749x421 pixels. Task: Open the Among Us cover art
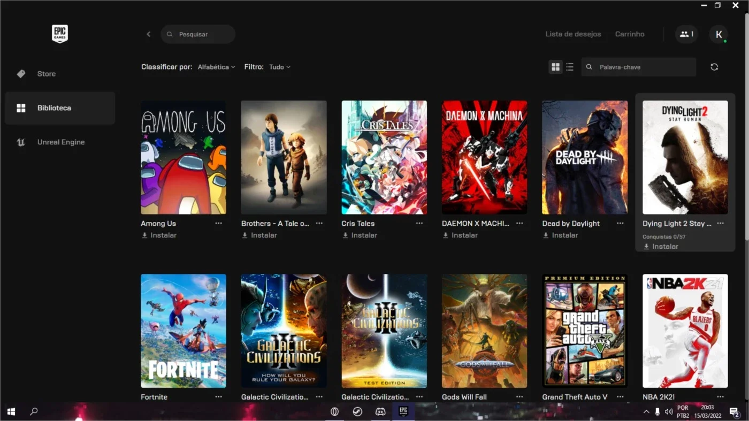[x=184, y=157]
